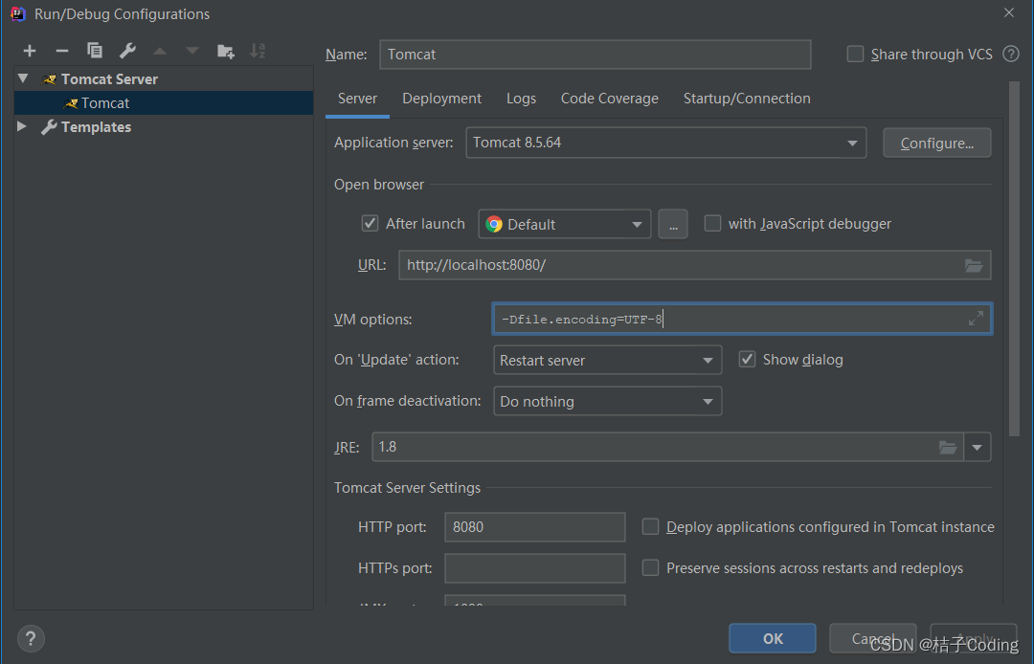This screenshot has width=1034, height=664.
Task: Select the Tomcat configuration in tree
Action: point(164,102)
